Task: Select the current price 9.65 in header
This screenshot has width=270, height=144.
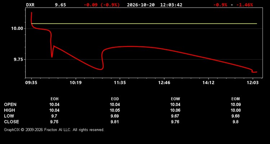Action: tap(60, 5)
